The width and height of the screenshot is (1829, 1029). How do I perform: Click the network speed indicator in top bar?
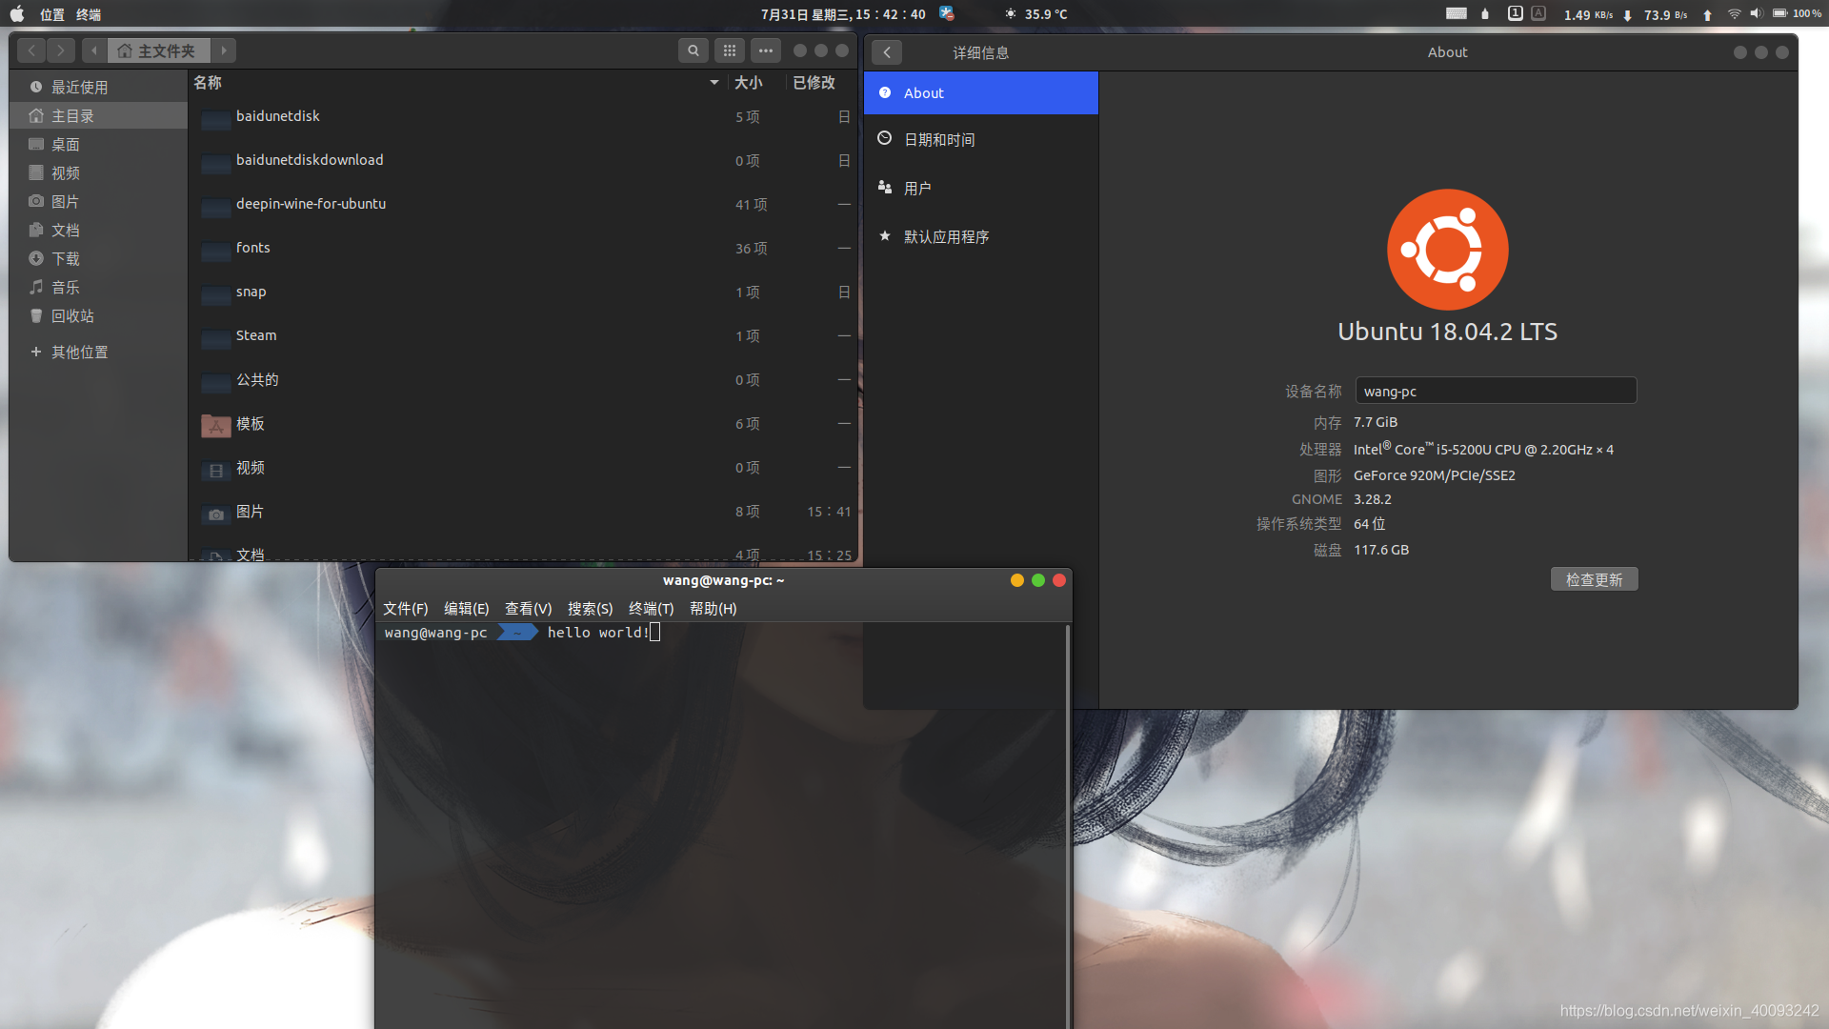pos(1638,14)
